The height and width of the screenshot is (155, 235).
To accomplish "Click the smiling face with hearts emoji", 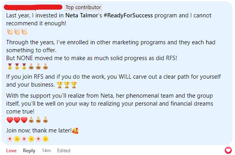I will [x=75, y=130].
